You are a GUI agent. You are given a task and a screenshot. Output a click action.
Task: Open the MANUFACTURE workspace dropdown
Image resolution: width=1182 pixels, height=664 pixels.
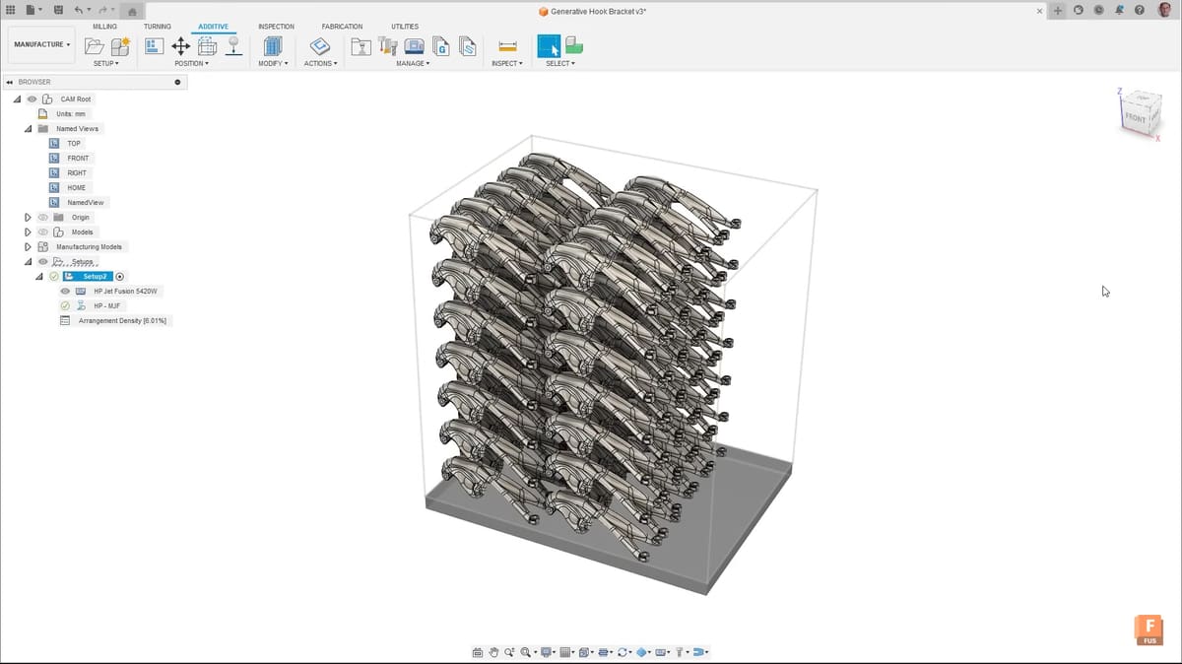click(x=41, y=44)
